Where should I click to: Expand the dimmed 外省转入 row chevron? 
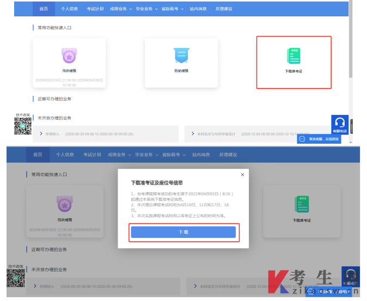[x=35, y=286]
